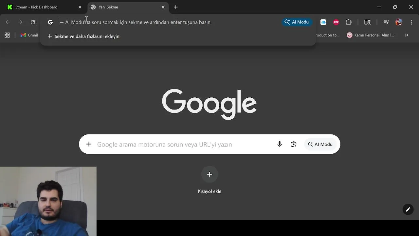Open the ABP Adblock Plus extension
Viewport: 419px width, 236px height.
pos(336,22)
